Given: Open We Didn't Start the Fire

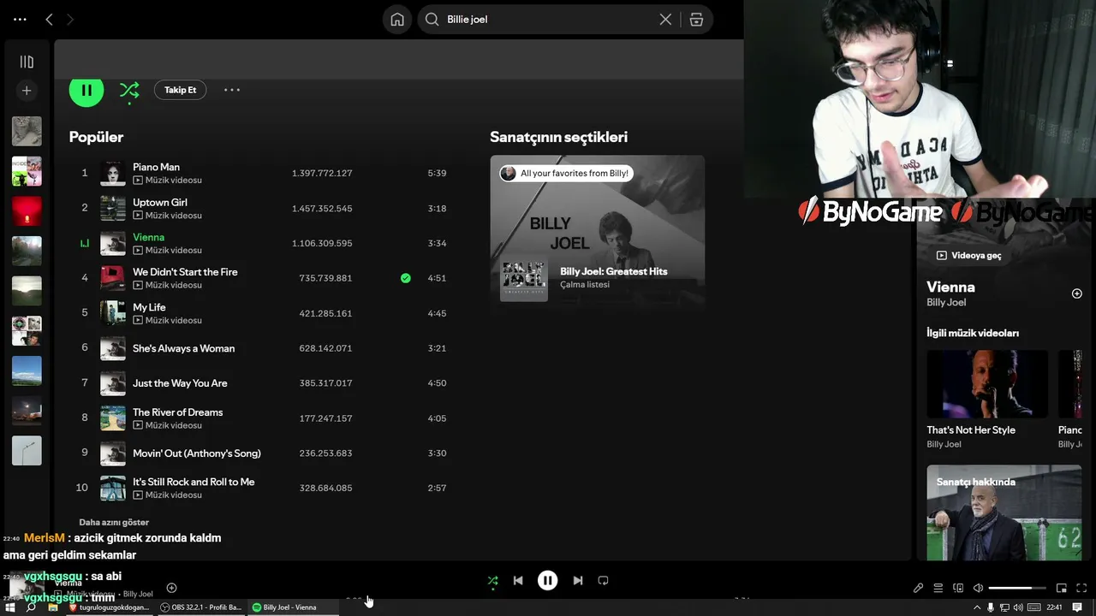Looking at the screenshot, I should (x=185, y=271).
